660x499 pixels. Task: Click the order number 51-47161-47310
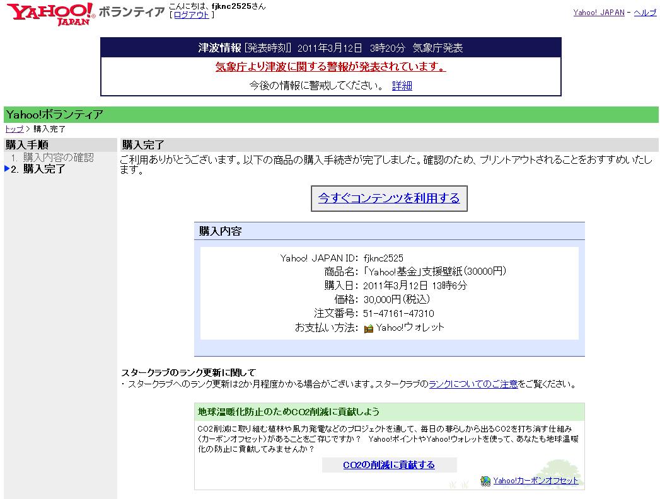click(x=398, y=314)
